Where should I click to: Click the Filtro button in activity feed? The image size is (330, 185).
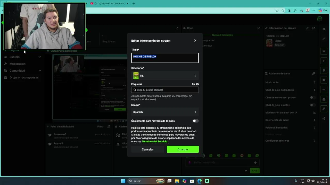100,127
